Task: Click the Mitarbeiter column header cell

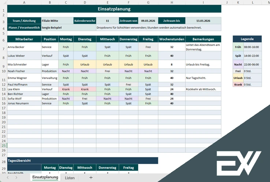Action: pos(24,39)
